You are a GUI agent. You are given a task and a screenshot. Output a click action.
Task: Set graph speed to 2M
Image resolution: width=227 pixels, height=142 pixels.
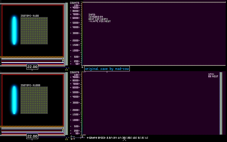(x=115, y=138)
